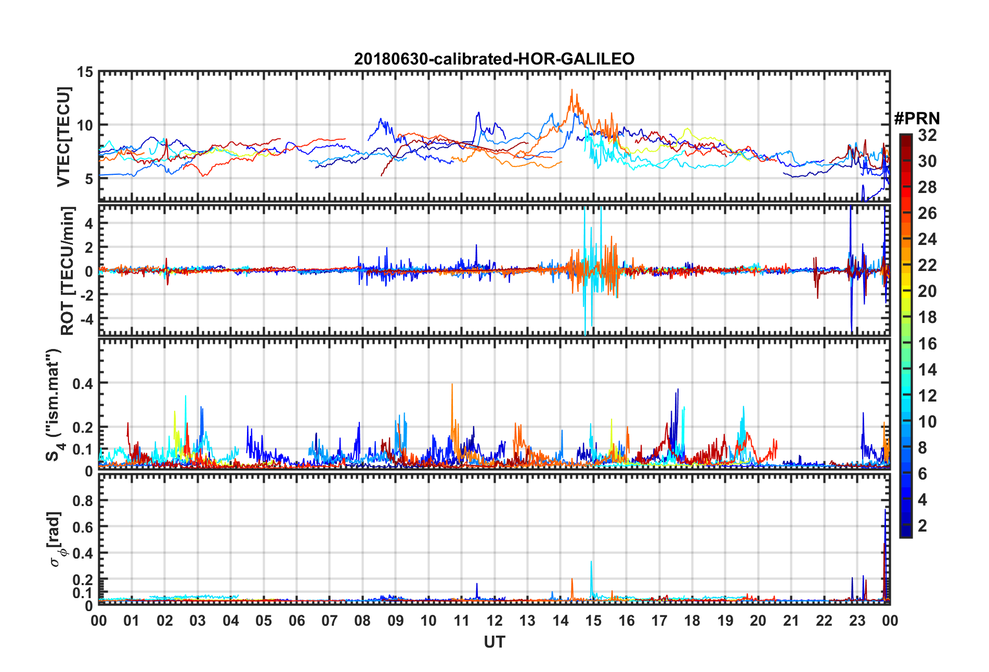Click the PRN color scale bar
Viewport: 989px width, 672px height.
[905, 335]
